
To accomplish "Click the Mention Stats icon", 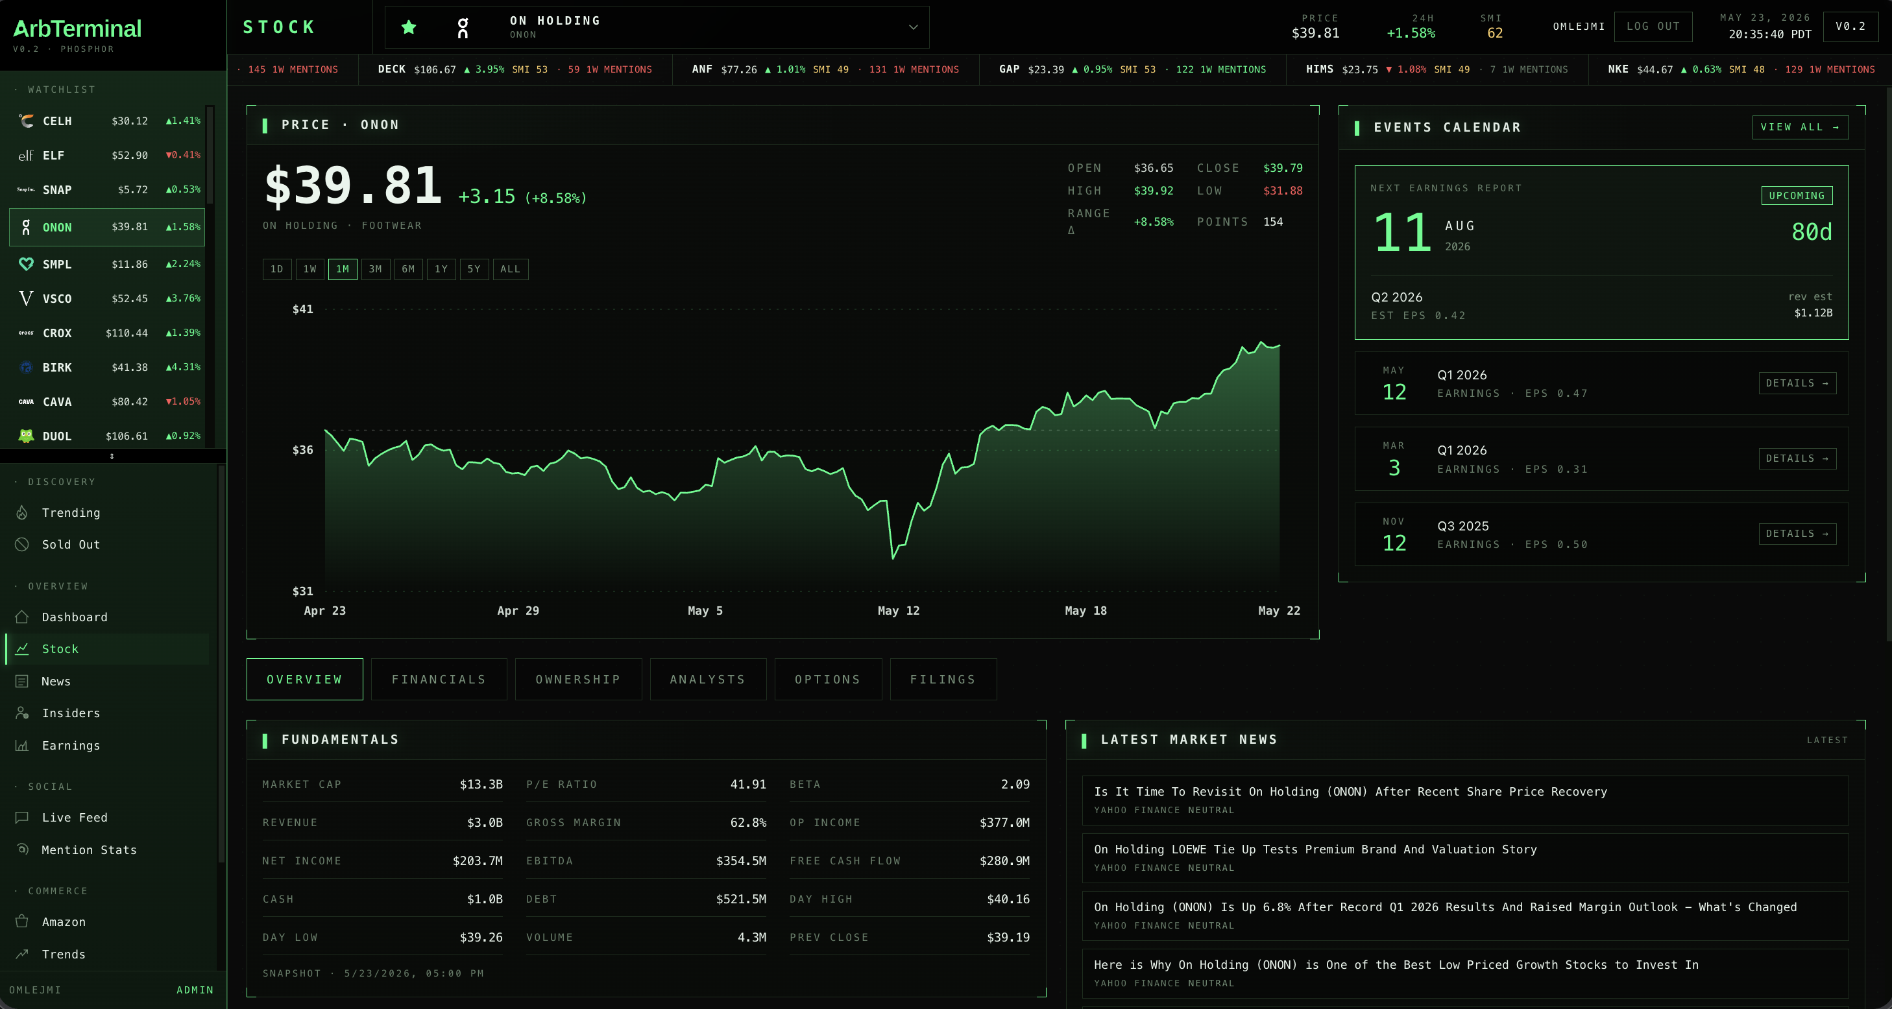I will [x=22, y=849].
